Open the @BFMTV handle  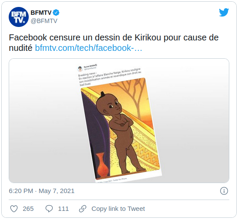point(44,21)
